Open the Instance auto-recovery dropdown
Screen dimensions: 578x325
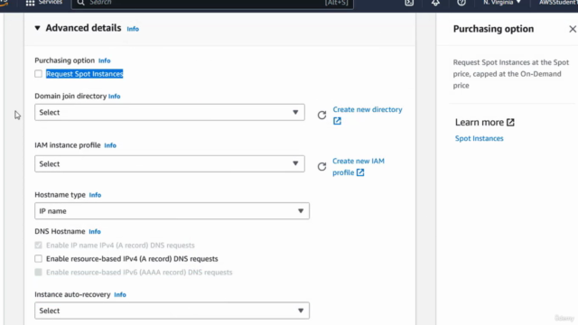click(172, 311)
